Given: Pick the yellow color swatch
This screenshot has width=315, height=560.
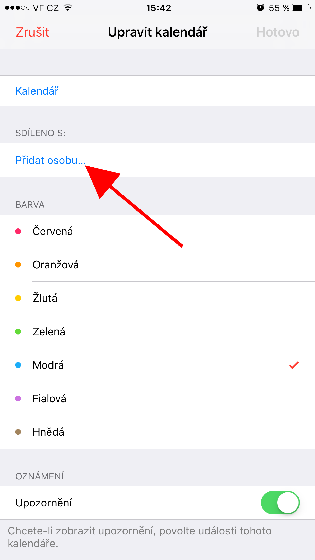Looking at the screenshot, I should click(x=18, y=298).
